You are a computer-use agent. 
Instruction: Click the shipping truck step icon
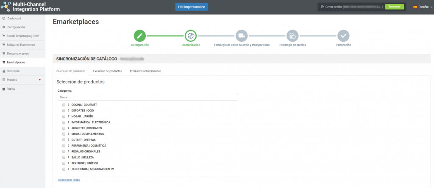(242, 36)
